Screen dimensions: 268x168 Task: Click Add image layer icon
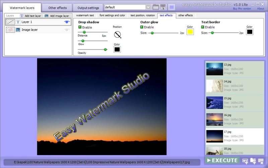pos(46,16)
